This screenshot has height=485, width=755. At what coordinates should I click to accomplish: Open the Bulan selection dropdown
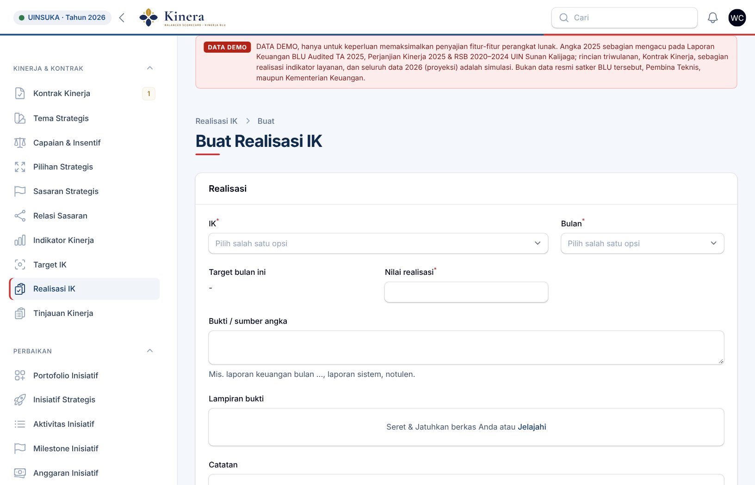pos(642,243)
